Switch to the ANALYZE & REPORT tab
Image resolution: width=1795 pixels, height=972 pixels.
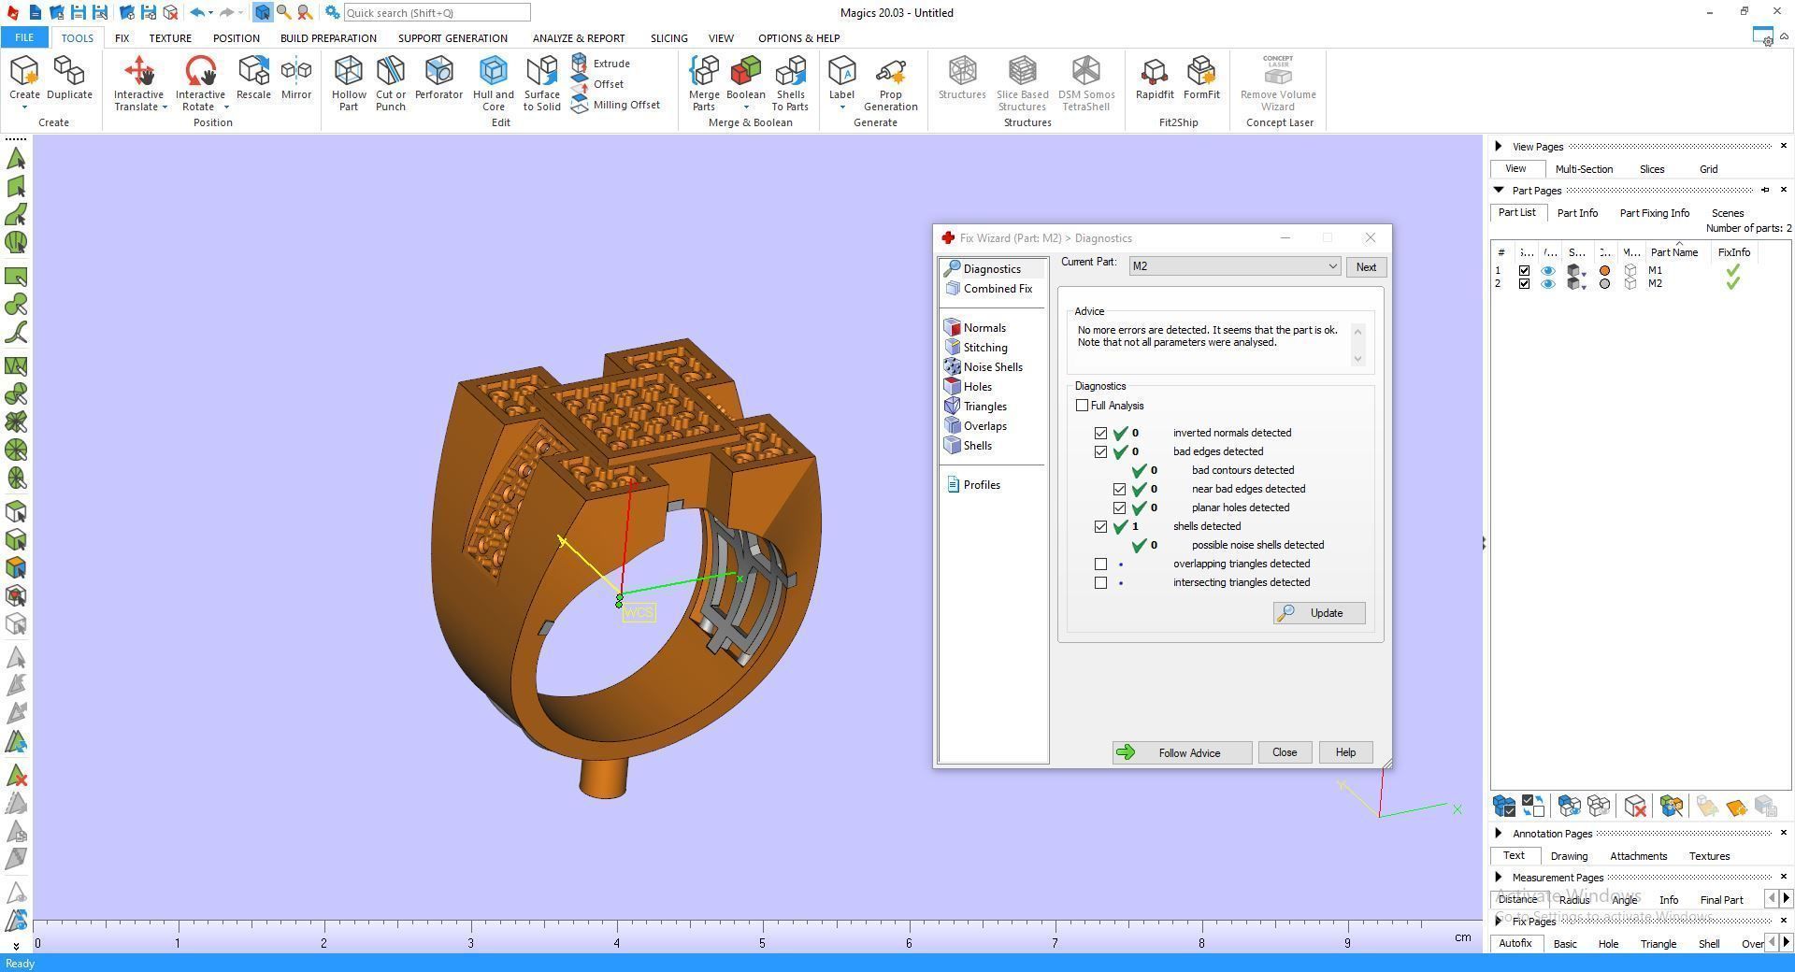[x=579, y=38]
